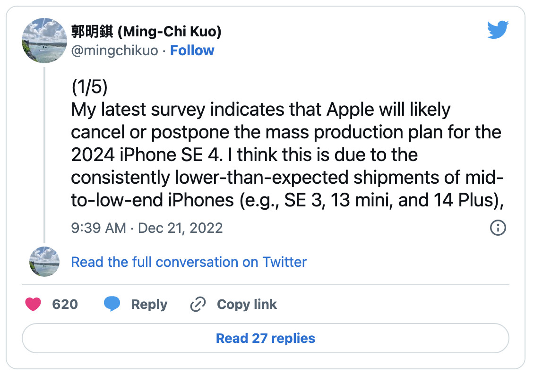This screenshot has width=534, height=375.
Task: Click the (1/5) thread indicator text
Action: click(90, 86)
